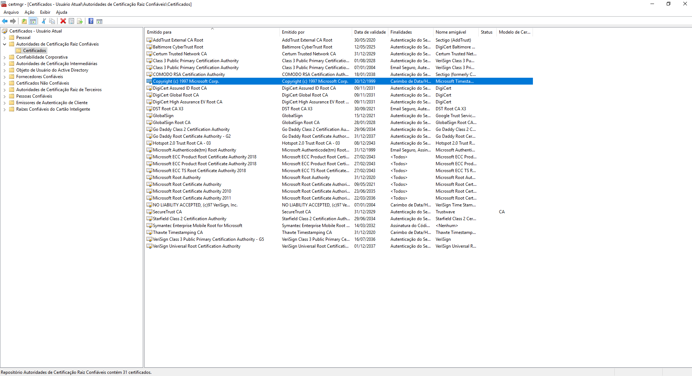Export list using the toolbar icon
Viewport: 692px width, 376px height.
coord(80,21)
